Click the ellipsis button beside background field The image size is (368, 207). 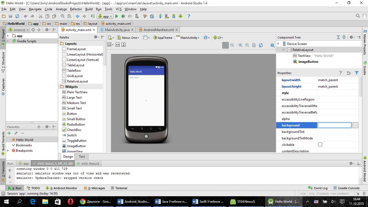coord(355,125)
